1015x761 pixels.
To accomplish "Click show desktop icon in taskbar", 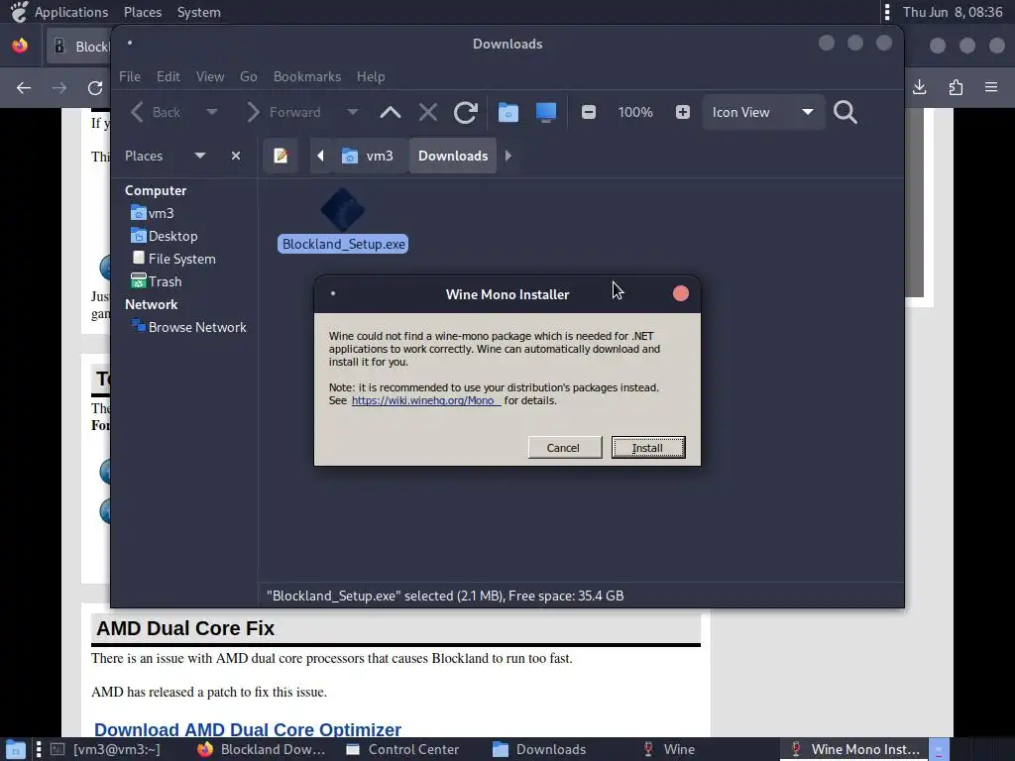I will (x=15, y=749).
